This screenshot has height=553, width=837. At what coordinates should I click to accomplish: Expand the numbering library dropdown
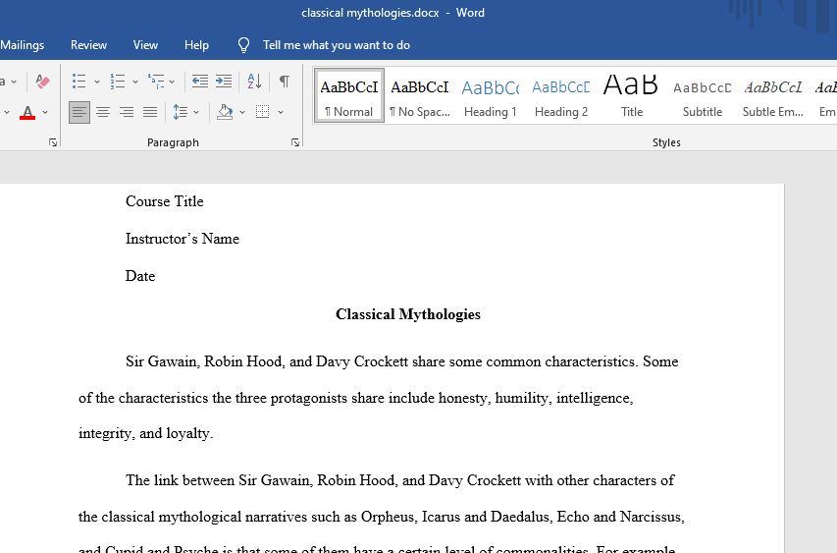click(135, 82)
